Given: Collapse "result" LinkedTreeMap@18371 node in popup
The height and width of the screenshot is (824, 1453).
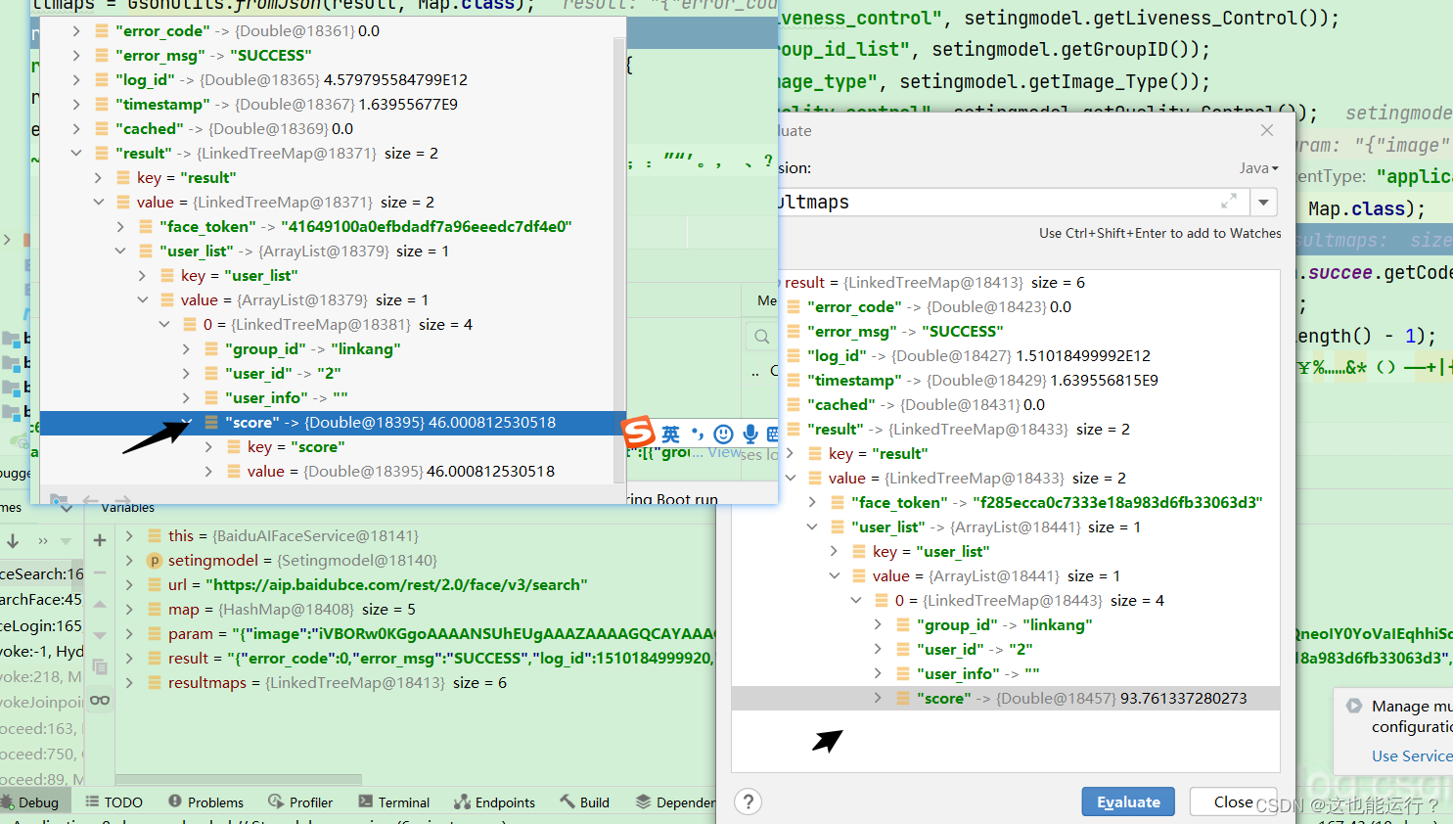Looking at the screenshot, I should click(76, 154).
